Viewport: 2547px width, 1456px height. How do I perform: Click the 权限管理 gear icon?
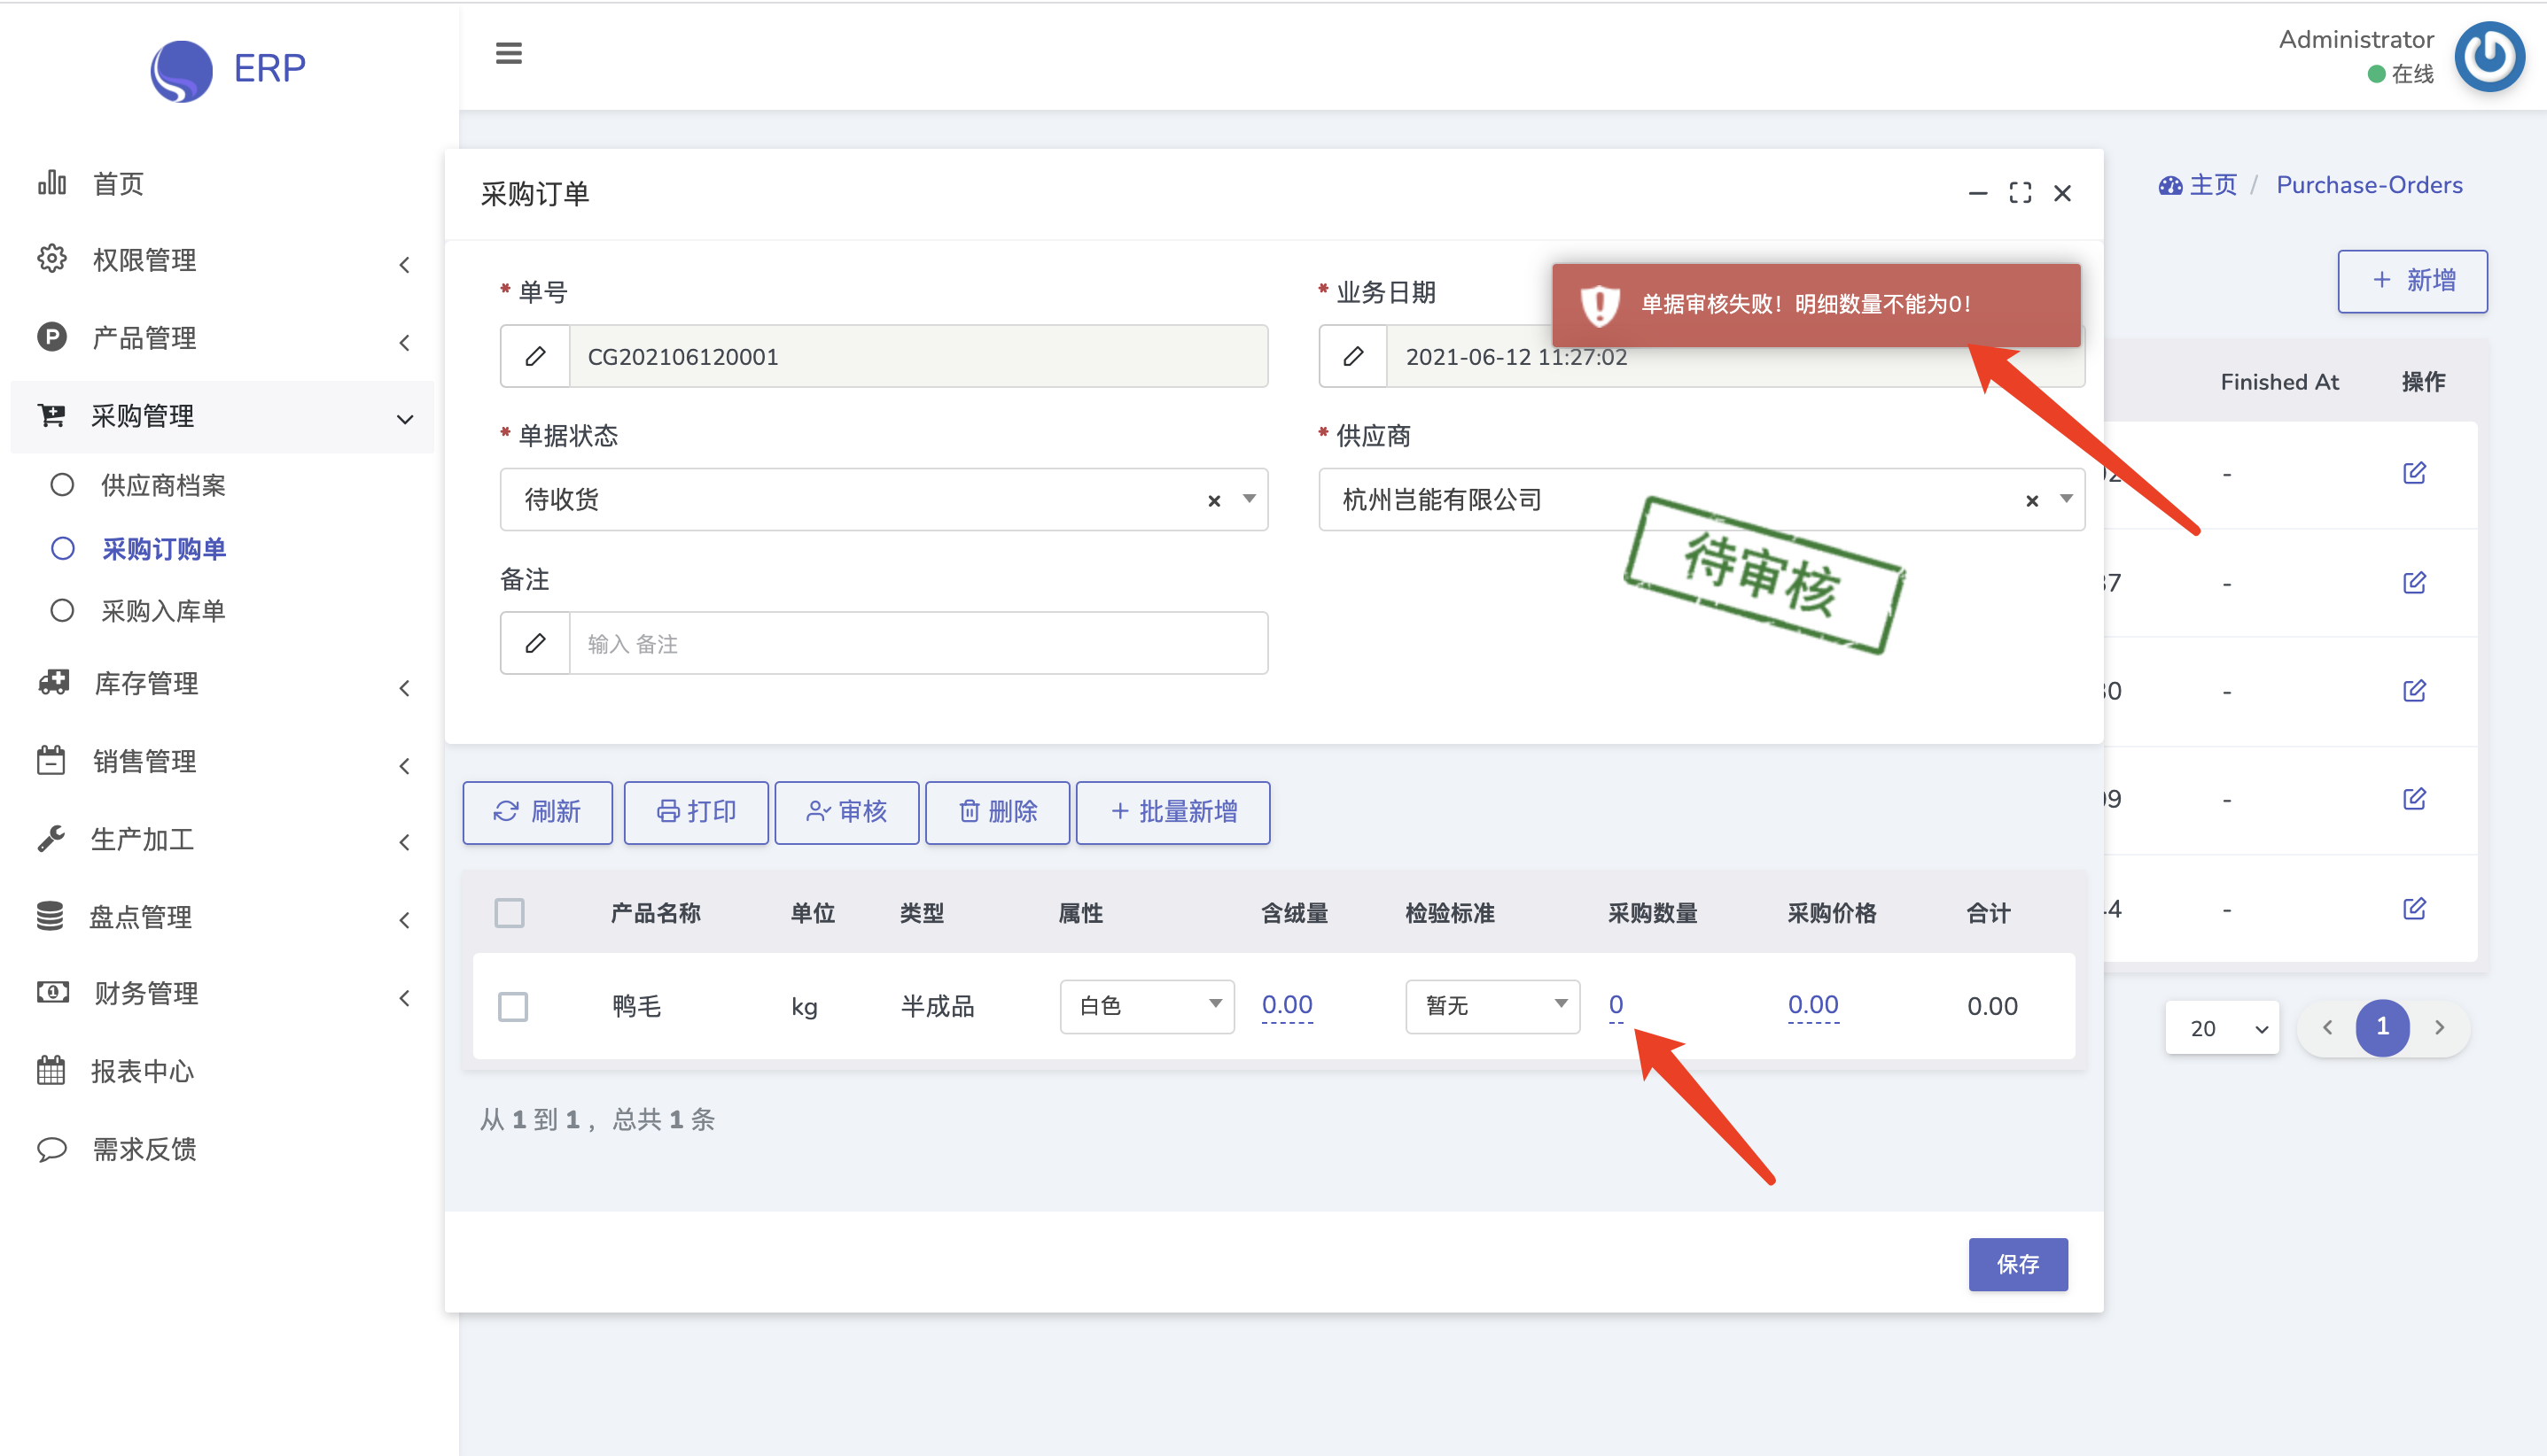tap(52, 259)
